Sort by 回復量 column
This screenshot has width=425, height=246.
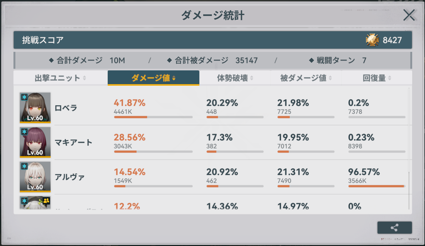click(x=377, y=78)
